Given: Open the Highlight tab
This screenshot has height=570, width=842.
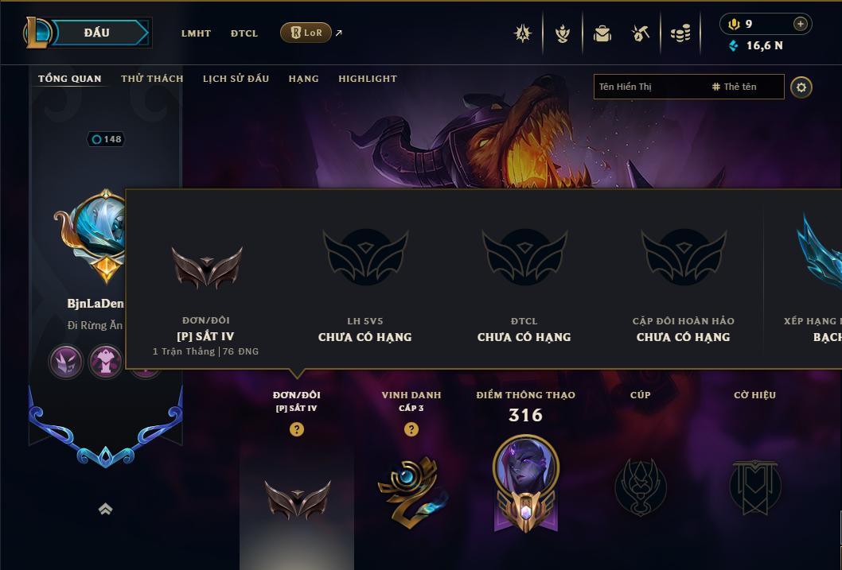Looking at the screenshot, I should click(x=368, y=78).
